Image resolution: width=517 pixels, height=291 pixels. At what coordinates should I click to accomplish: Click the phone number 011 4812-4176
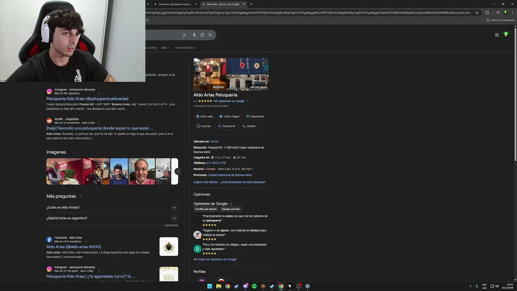tap(216, 163)
